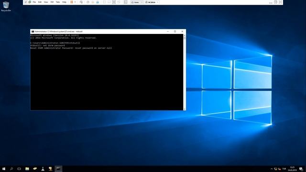Screen dimensions: 306x172
Task: Click the 'Reset DSRM Administrator Password' prompt line
Action: point(71,48)
